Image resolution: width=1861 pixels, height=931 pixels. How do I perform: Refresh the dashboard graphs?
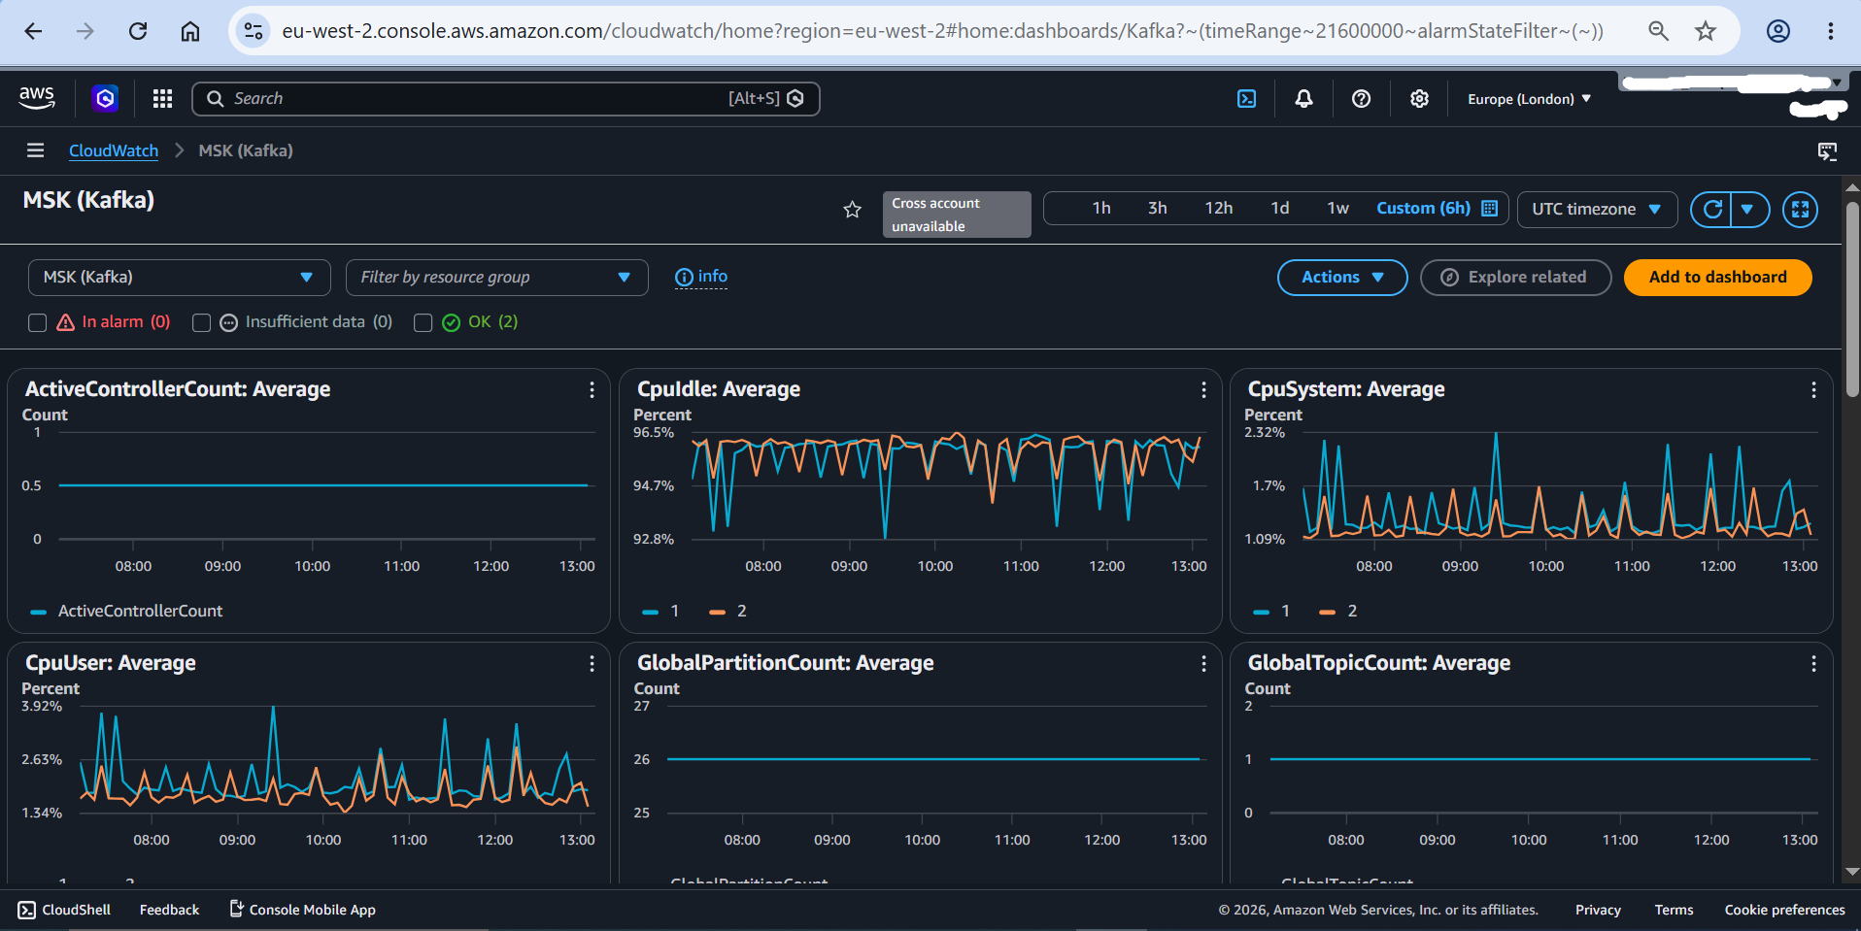[1711, 209]
